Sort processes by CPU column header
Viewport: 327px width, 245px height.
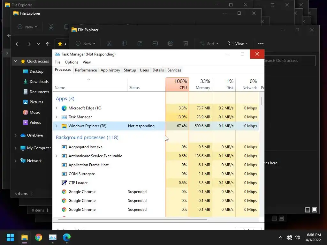pos(178,84)
